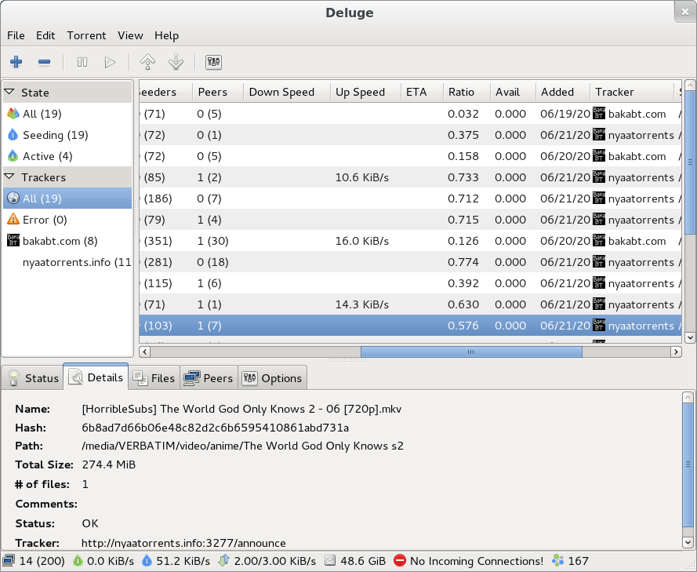Click the Add Torrent plus icon
This screenshot has height=572, width=697.
coord(16,62)
